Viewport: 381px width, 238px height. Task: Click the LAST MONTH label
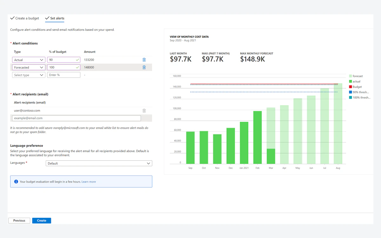pos(178,53)
